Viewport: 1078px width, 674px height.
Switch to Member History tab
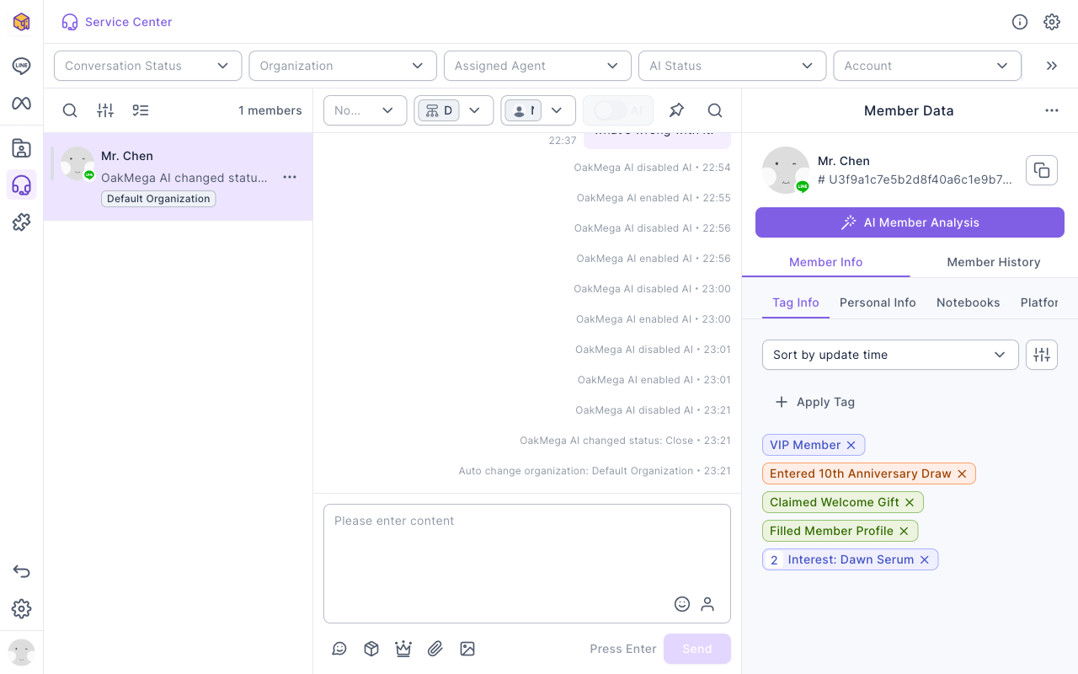pos(994,262)
